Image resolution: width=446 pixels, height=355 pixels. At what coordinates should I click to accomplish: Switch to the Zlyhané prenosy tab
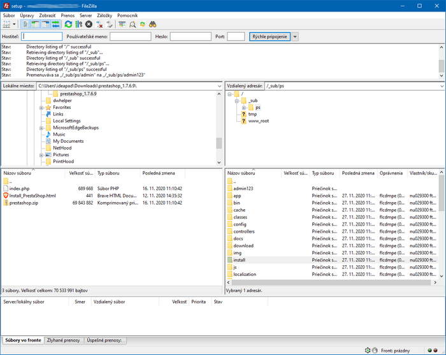[x=65, y=340]
